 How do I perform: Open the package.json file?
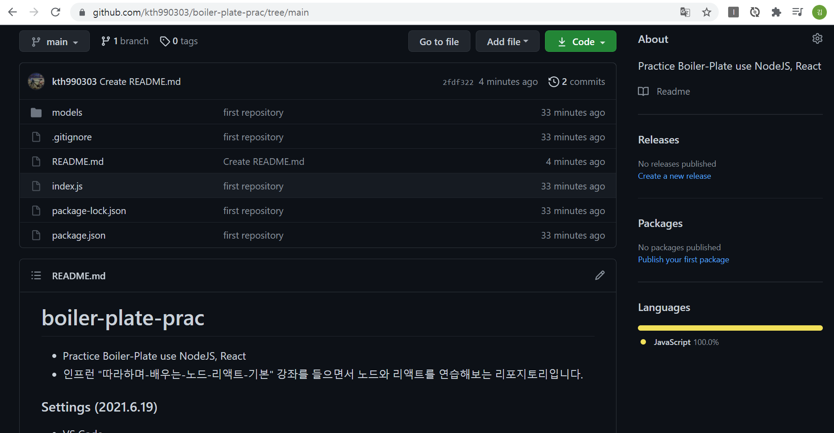tap(79, 235)
